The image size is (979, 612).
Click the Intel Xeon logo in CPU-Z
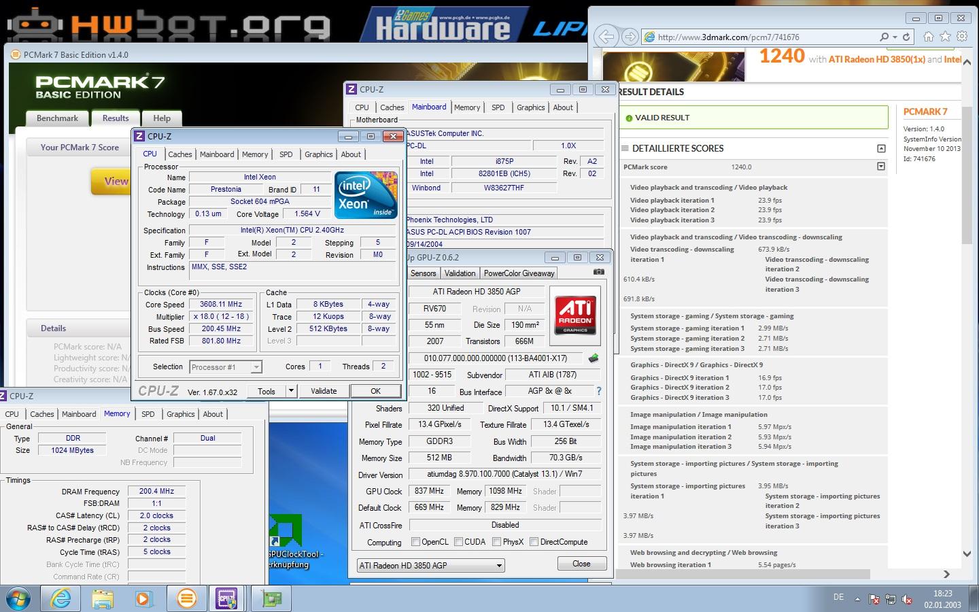click(366, 194)
